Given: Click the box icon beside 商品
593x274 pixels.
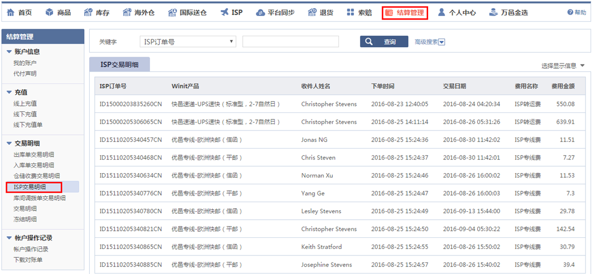Looking at the screenshot, I should pyautogui.click(x=49, y=13).
